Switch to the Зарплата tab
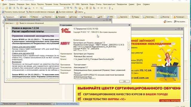This screenshot has height=107, width=191. pos(122,17)
